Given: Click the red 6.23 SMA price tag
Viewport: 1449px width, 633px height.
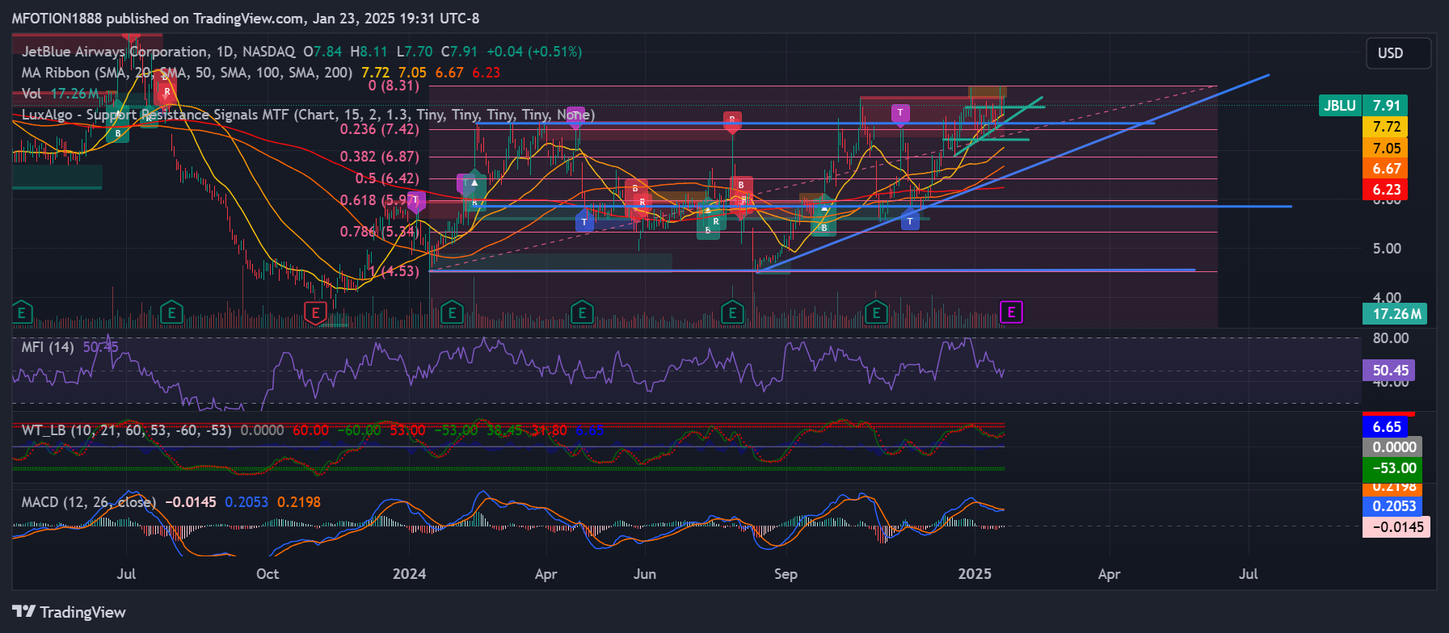Looking at the screenshot, I should pyautogui.click(x=1386, y=190).
